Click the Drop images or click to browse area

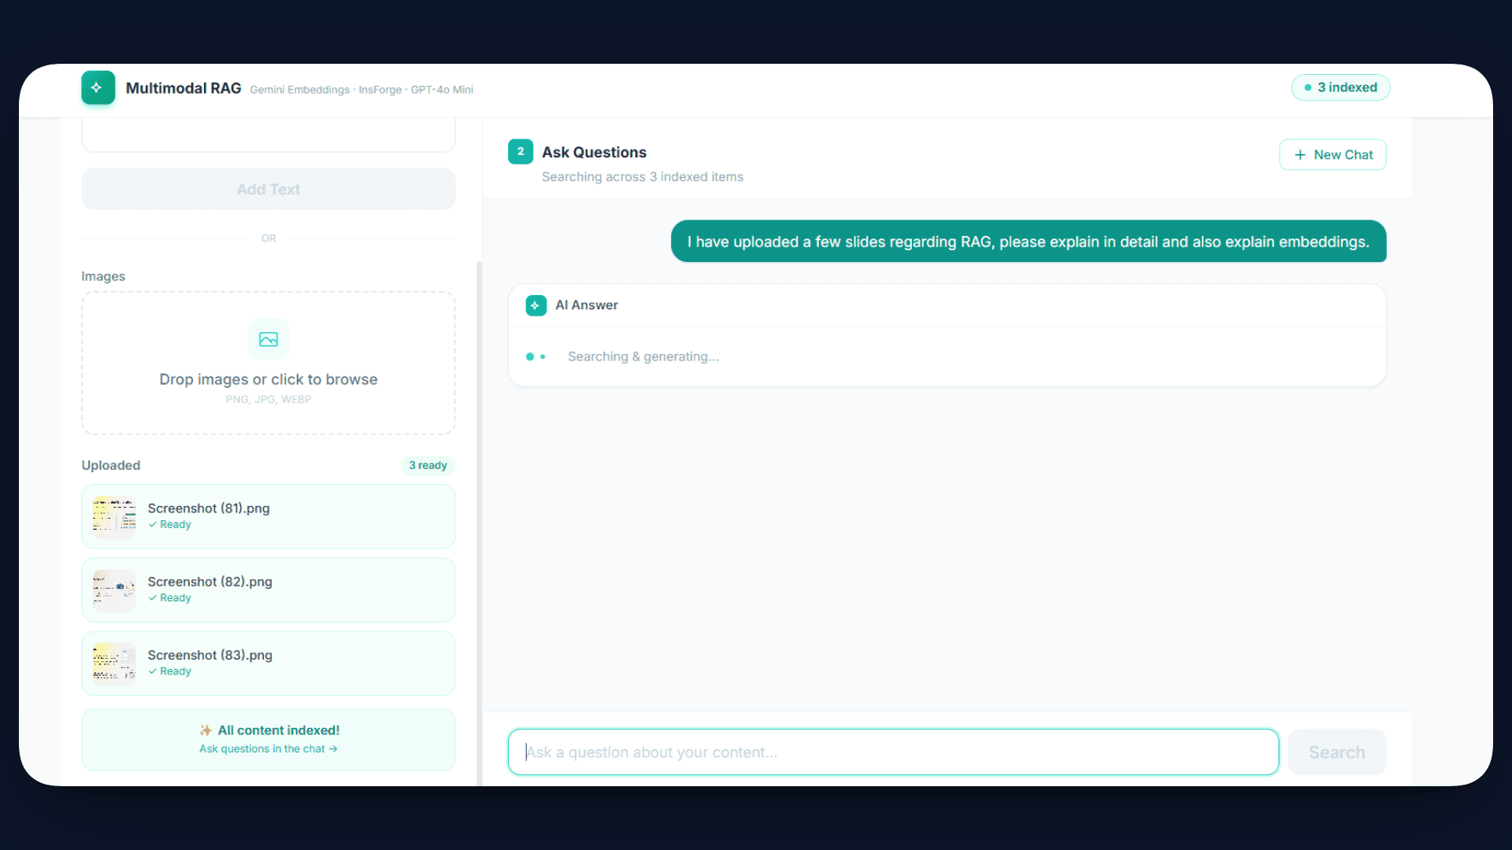[269, 379]
